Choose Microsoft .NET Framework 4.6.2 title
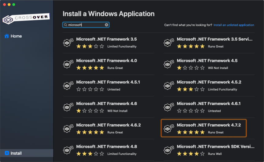Image resolution: width=264 pixels, height=162 pixels. 109,125
